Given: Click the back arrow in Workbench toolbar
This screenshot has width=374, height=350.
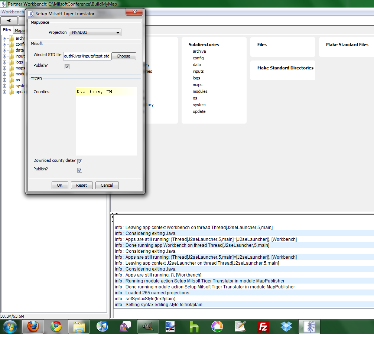Looking at the screenshot, I should click(x=9, y=20).
